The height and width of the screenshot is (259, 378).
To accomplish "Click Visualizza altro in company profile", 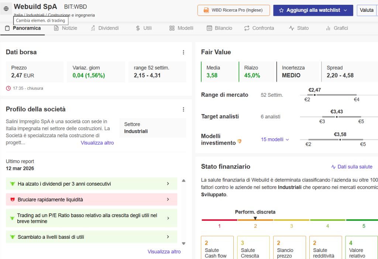I will (x=97, y=143).
